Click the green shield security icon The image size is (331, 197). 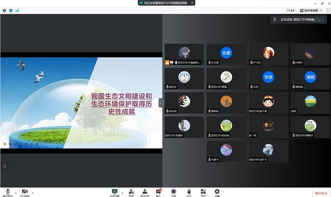[10, 10]
